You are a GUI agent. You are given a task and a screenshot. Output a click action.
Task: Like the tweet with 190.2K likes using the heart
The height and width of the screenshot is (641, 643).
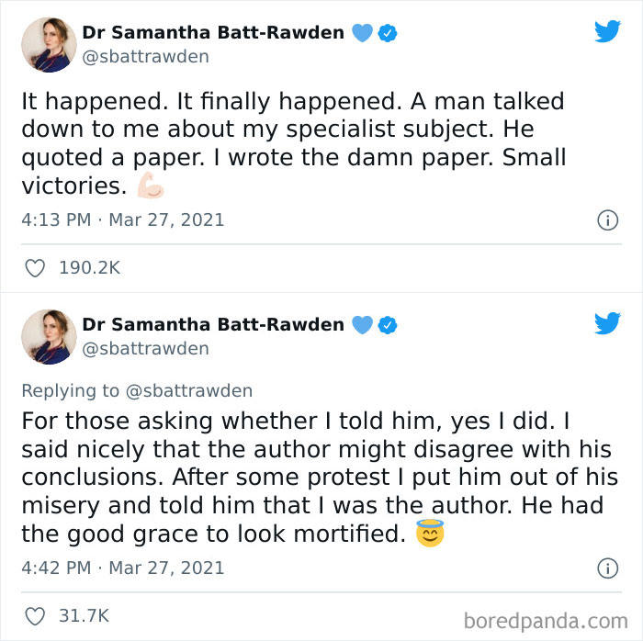coord(35,268)
